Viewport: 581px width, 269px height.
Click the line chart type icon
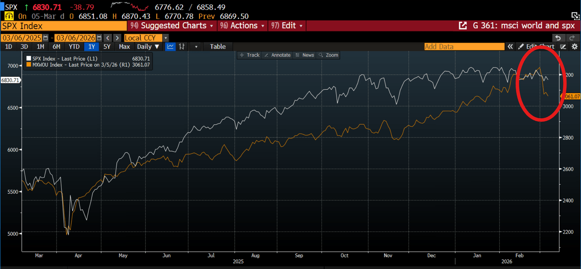(x=171, y=47)
